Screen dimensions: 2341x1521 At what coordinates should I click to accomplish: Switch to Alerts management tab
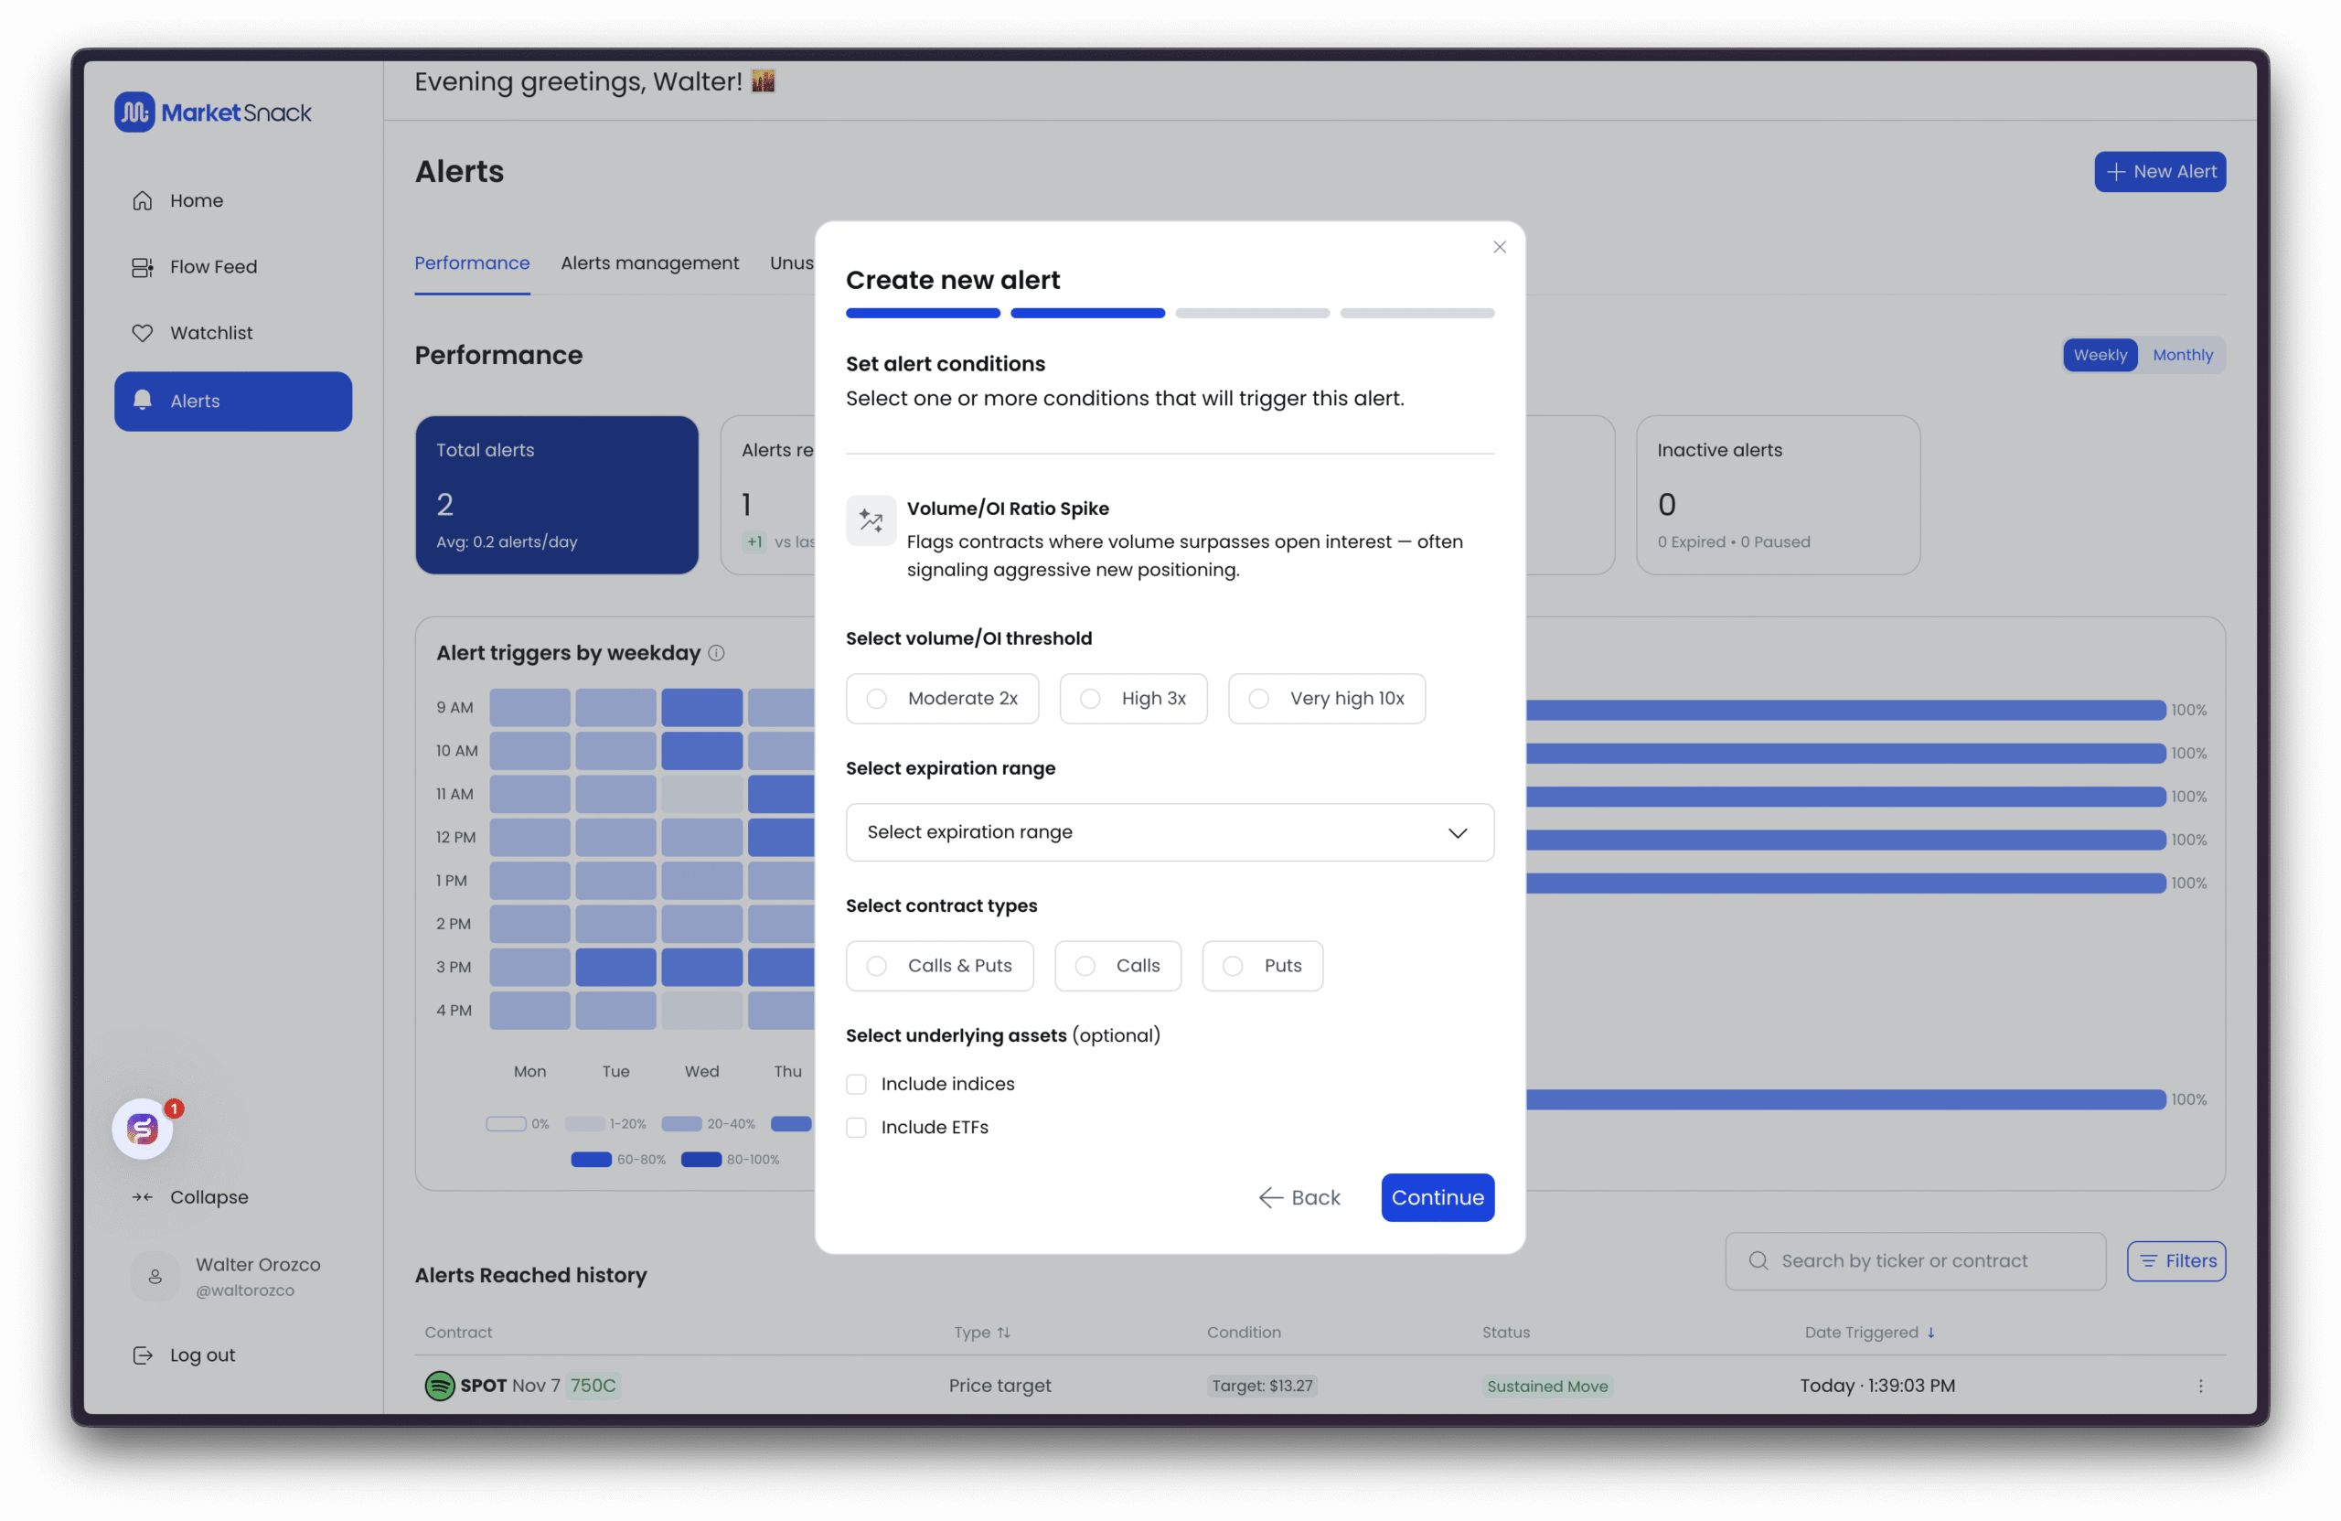pos(649,262)
